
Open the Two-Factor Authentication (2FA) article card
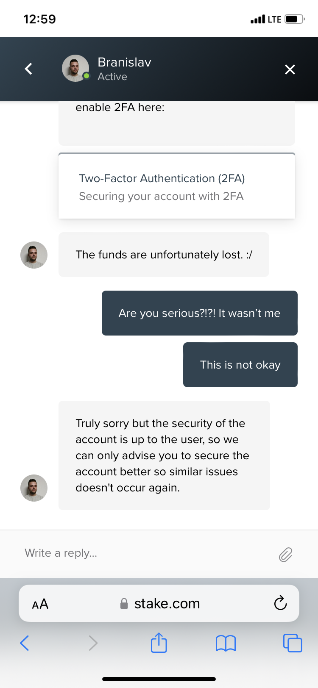click(177, 186)
